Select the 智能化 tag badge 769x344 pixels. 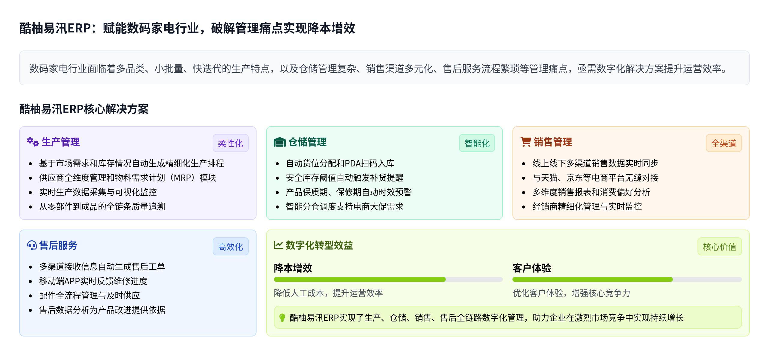pyautogui.click(x=477, y=143)
